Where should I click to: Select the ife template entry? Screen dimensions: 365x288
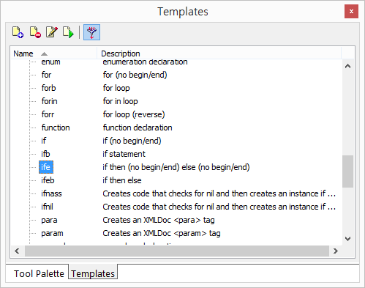tap(46, 167)
